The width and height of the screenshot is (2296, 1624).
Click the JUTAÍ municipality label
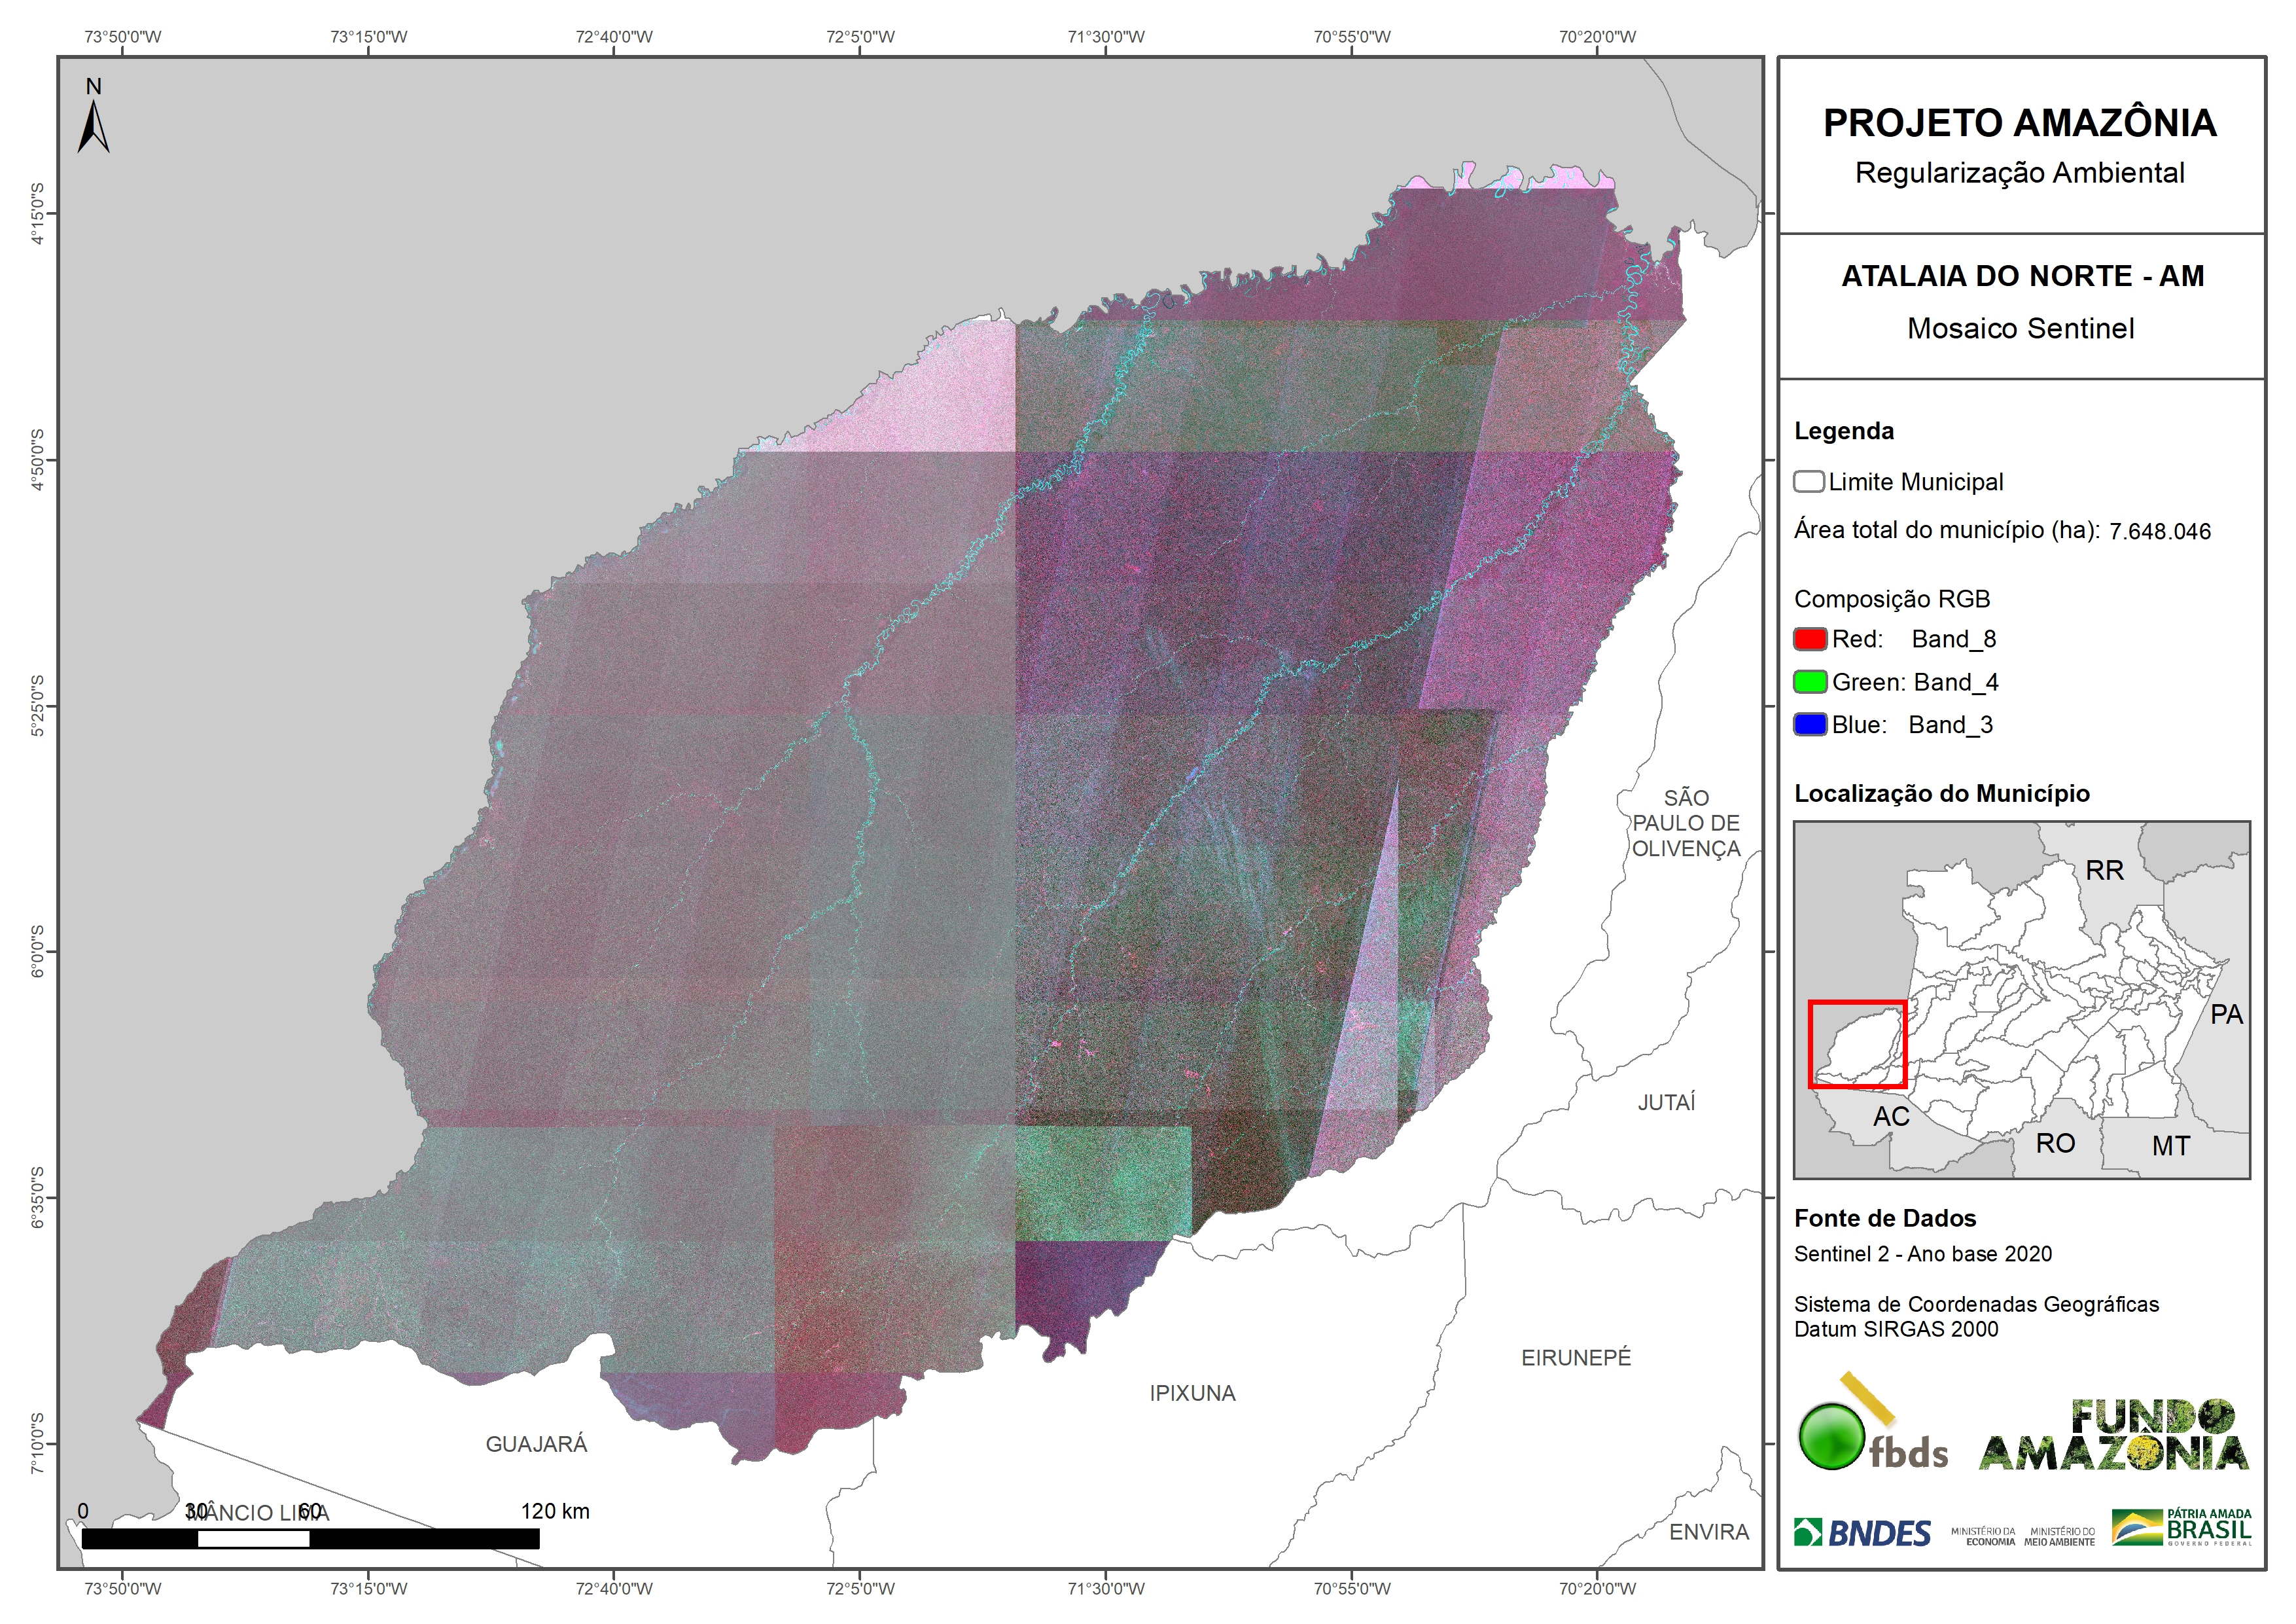(x=1666, y=1103)
